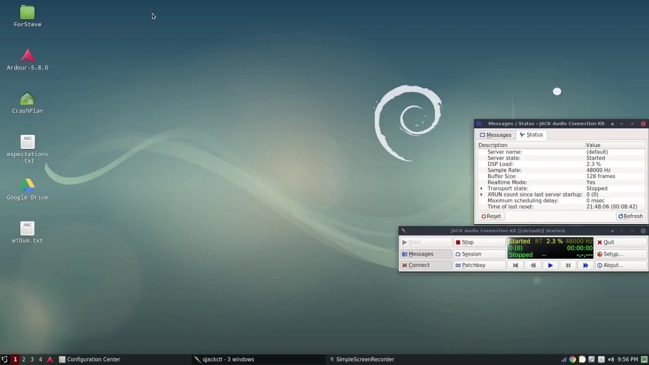Switch to the Status tab
The image size is (649, 365).
[531, 135]
